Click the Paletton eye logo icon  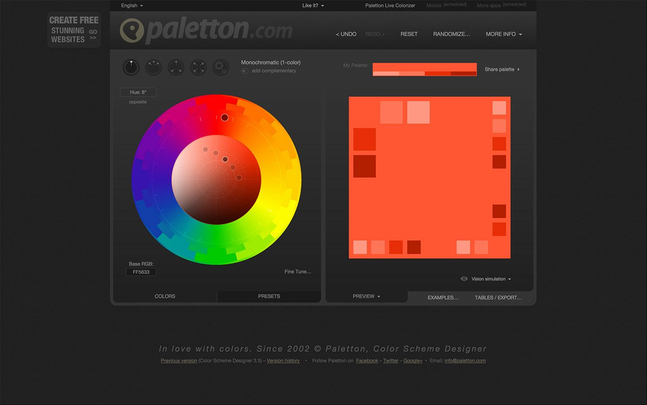click(132, 31)
